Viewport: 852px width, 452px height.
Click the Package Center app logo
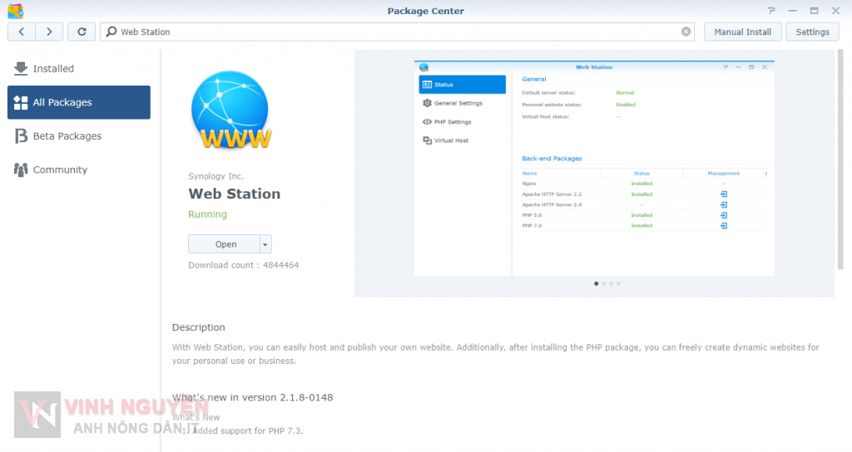pyautogui.click(x=15, y=11)
